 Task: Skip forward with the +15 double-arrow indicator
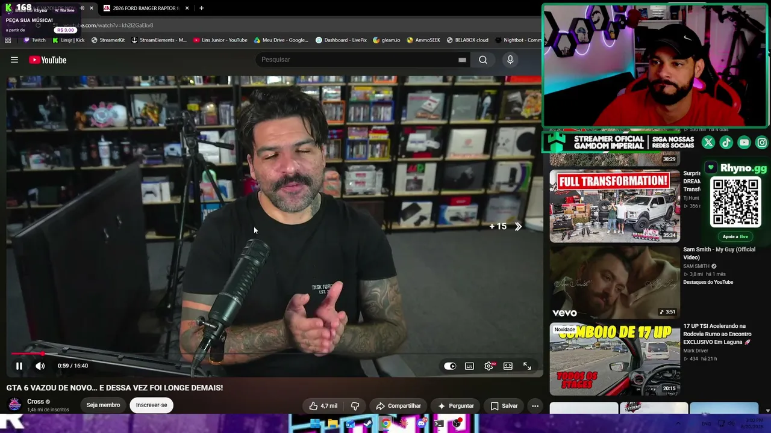(506, 227)
